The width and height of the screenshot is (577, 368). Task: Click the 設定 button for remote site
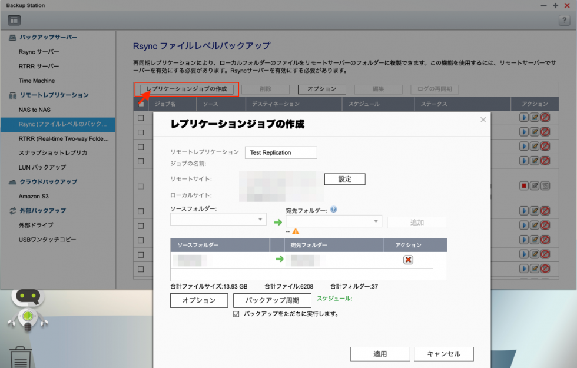344,179
